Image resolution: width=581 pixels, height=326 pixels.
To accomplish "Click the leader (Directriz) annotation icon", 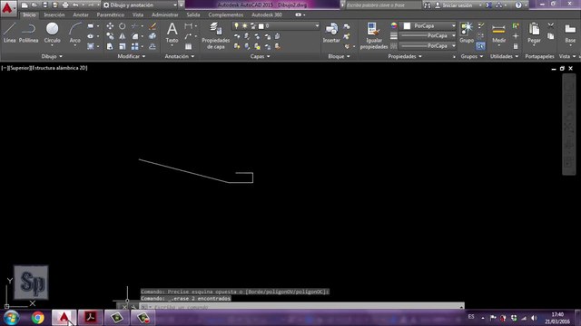I will [188, 36].
